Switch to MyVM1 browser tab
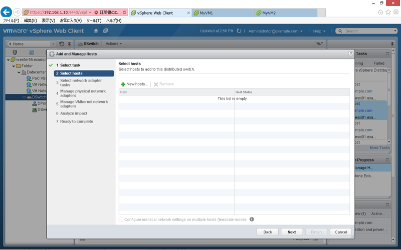401x250 pixels. point(223,13)
